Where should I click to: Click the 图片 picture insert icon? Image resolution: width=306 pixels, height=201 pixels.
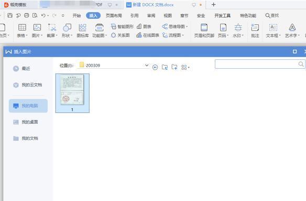pos(37,27)
